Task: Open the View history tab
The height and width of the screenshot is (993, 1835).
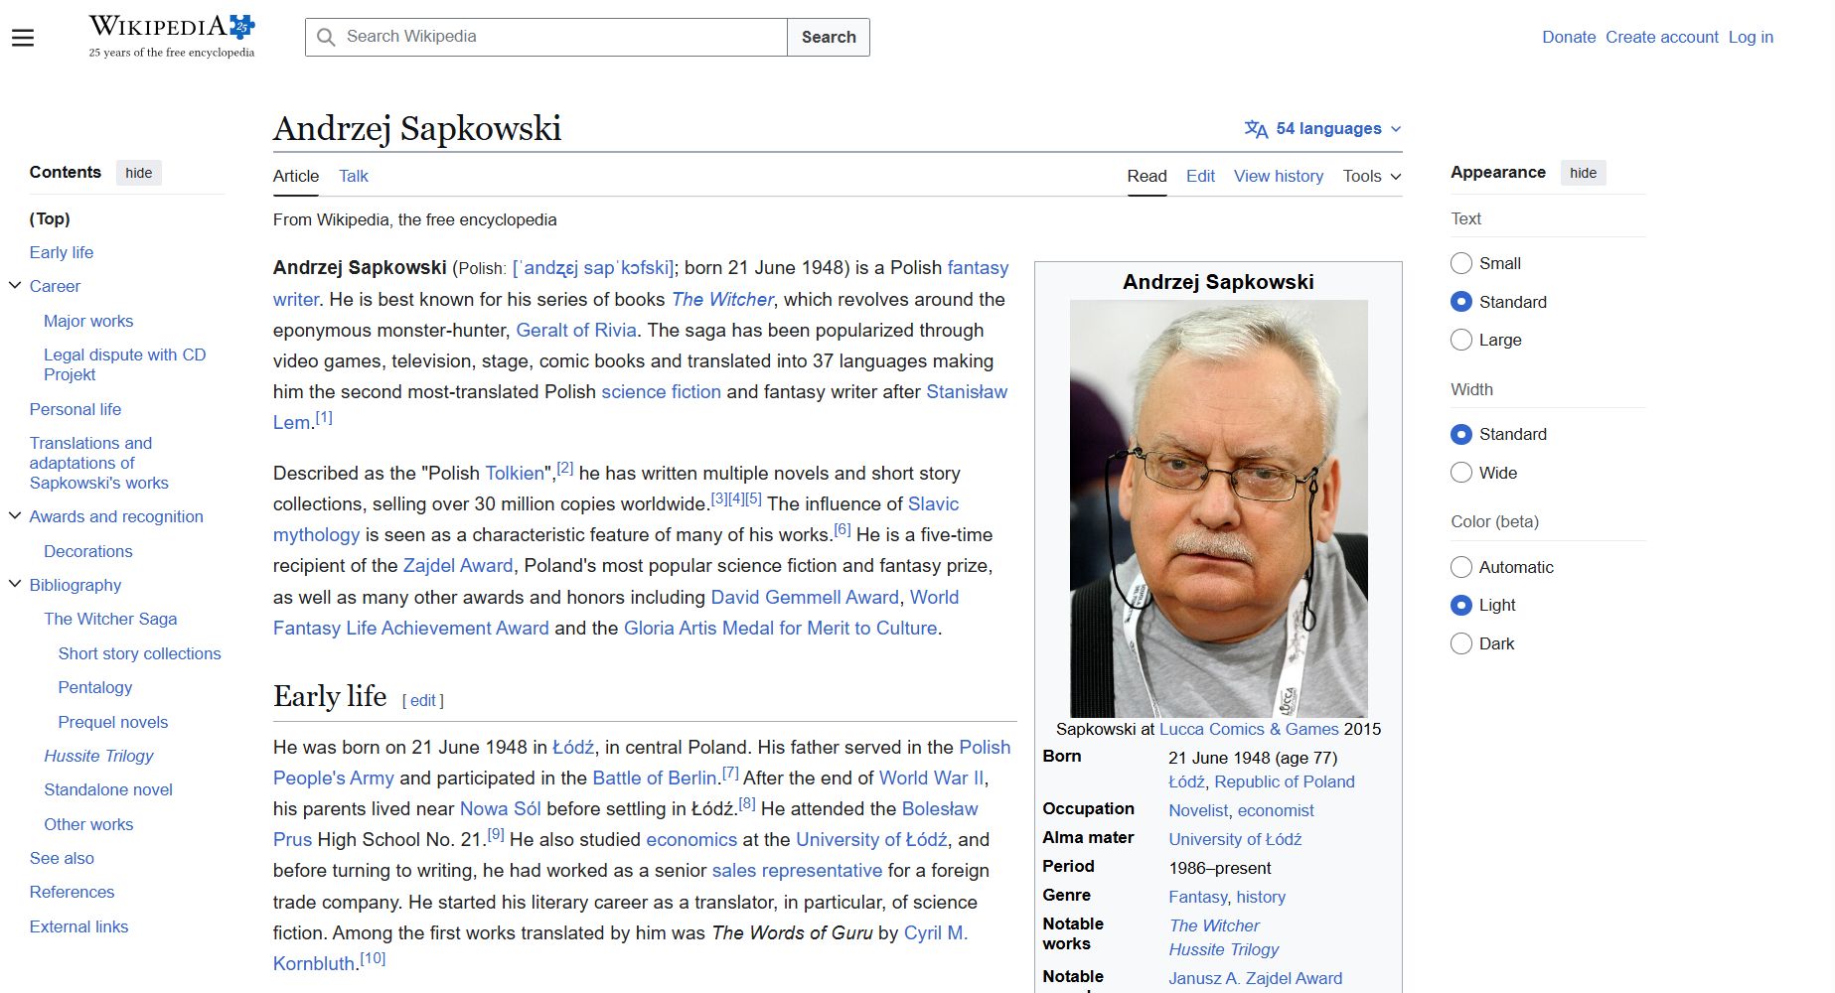Action: pyautogui.click(x=1279, y=176)
